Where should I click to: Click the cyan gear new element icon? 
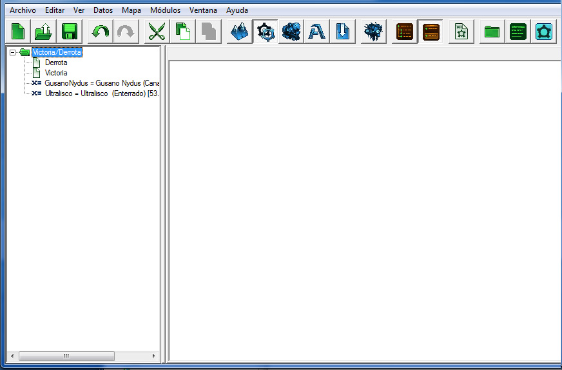[x=544, y=32]
